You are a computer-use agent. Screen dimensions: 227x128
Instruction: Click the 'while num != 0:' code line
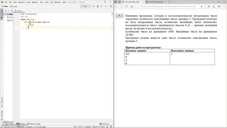pos(28,20)
